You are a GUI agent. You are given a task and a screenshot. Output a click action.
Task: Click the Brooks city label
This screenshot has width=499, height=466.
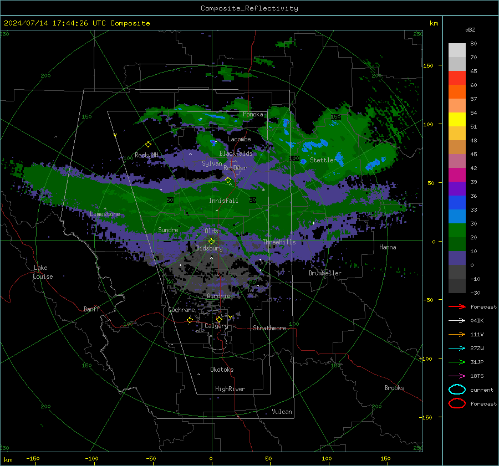[x=394, y=388]
